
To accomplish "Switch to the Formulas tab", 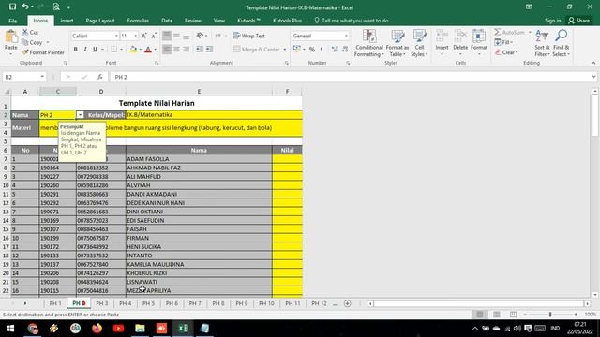I will pos(138,21).
